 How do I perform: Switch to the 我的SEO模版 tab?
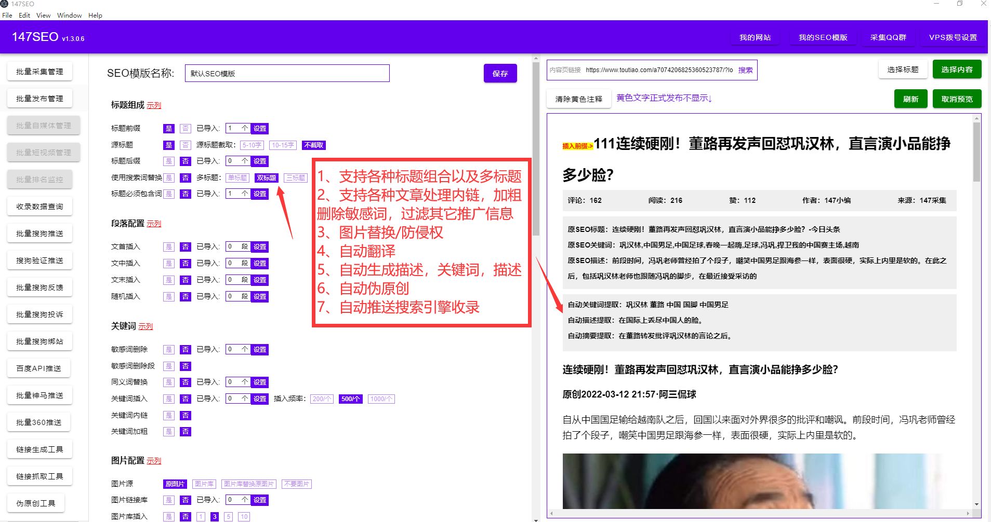coord(823,37)
